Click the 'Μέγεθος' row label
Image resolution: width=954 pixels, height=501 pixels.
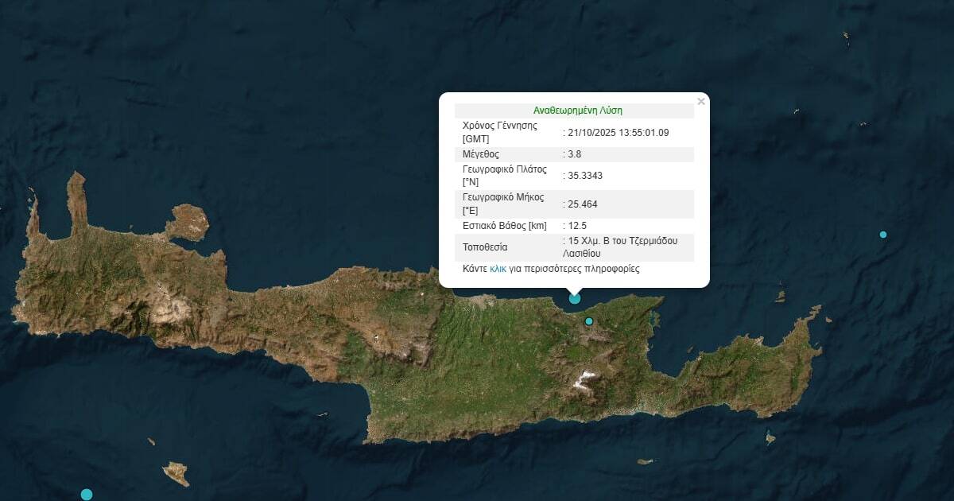click(x=481, y=154)
